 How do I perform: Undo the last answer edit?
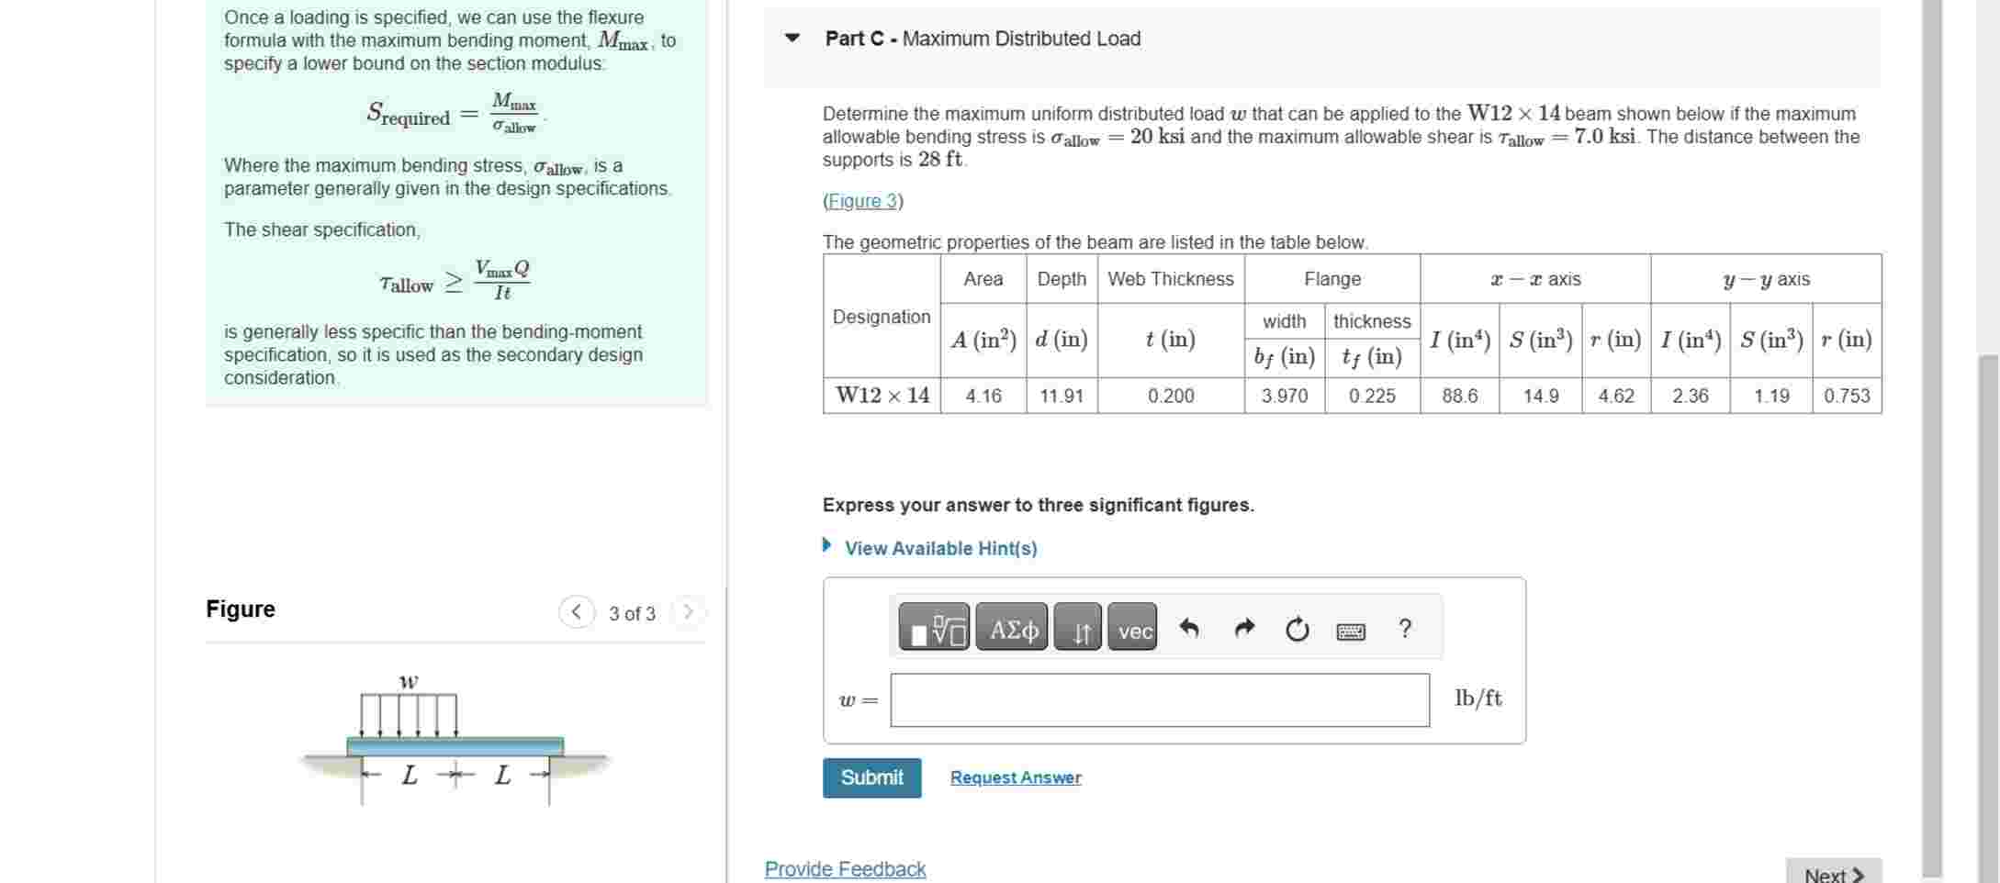[x=1190, y=628]
